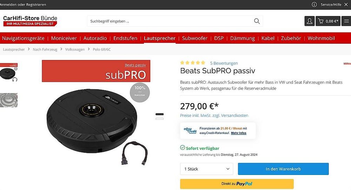The width and height of the screenshot is (351, 190).
Task: Open the 1 Stück quantity dropdown
Action: click(206, 169)
